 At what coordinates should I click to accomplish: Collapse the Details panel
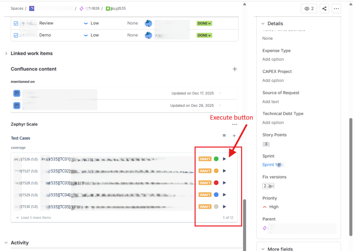(263, 23)
